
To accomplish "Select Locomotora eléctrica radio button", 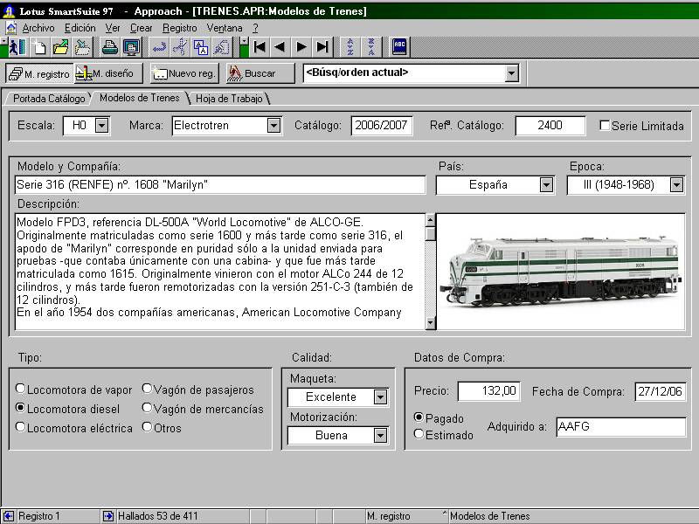I will coord(20,427).
